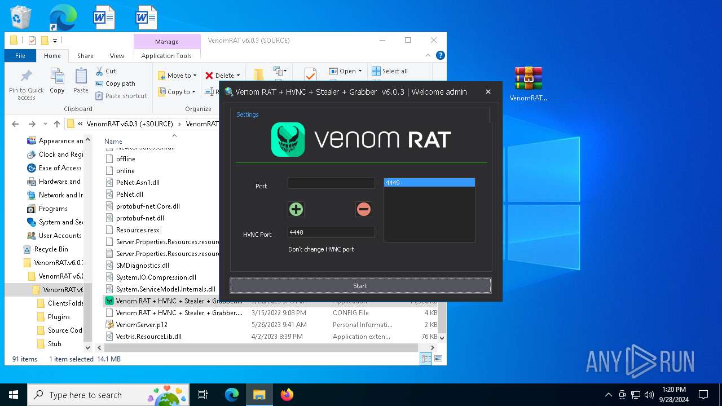The height and width of the screenshot is (406, 722).
Task: Open the Microsoft Edge desktop shortcut
Action: (63, 17)
